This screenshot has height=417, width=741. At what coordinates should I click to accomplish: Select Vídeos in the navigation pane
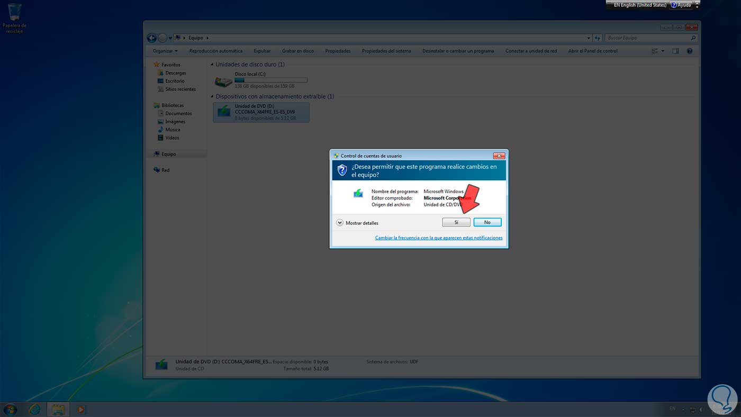(168, 138)
